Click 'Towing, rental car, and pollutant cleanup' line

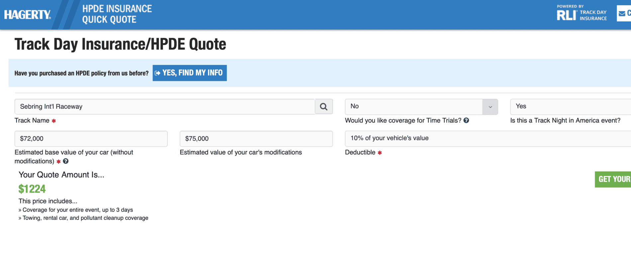pos(83,218)
